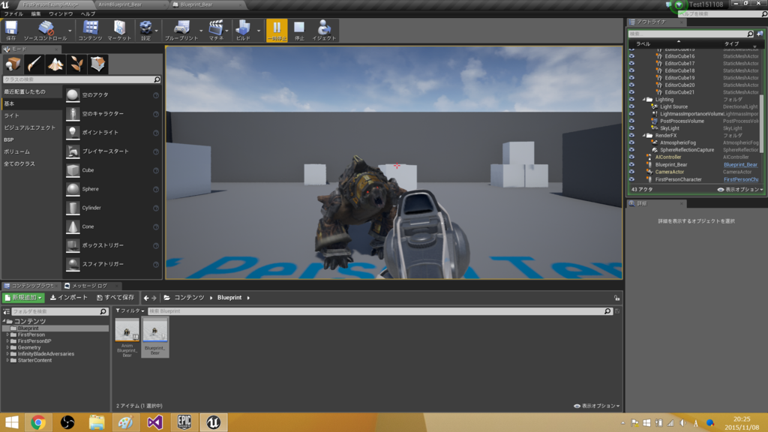Screen dimensions: 768x432
Task: Open outliner View Options (表示オプション) dropdown
Action: (x=740, y=190)
